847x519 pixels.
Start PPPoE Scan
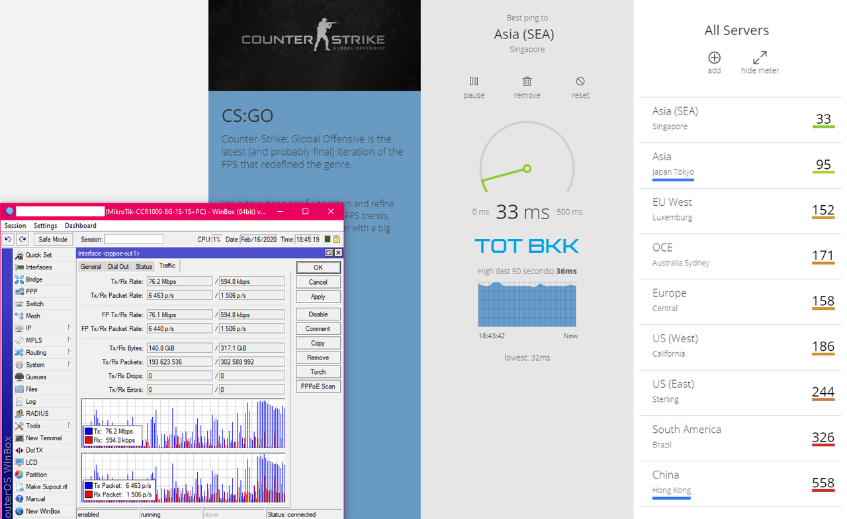318,387
